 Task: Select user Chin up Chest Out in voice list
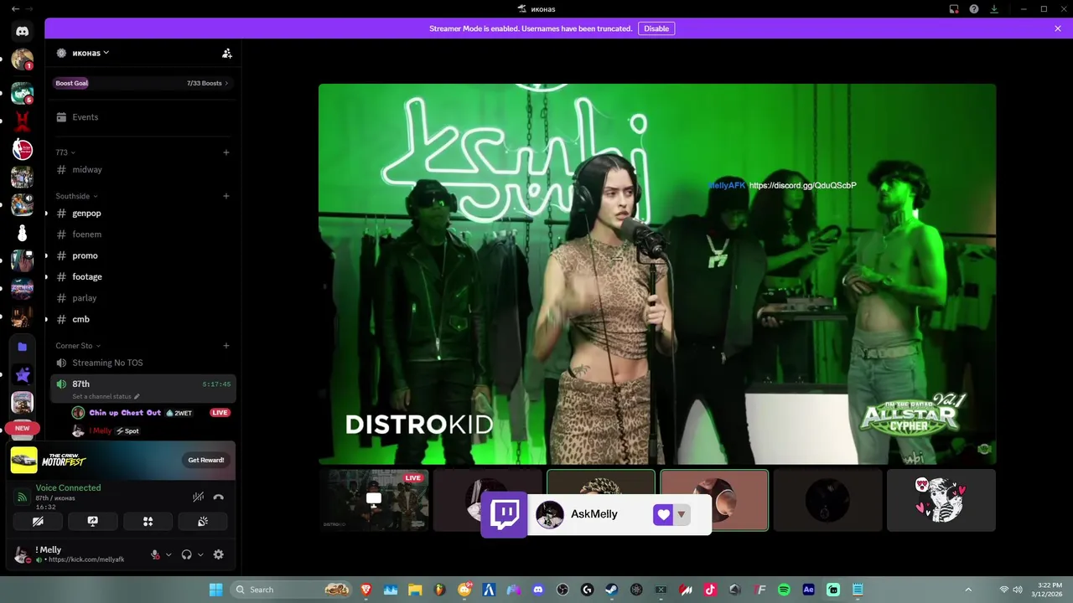[x=125, y=413]
